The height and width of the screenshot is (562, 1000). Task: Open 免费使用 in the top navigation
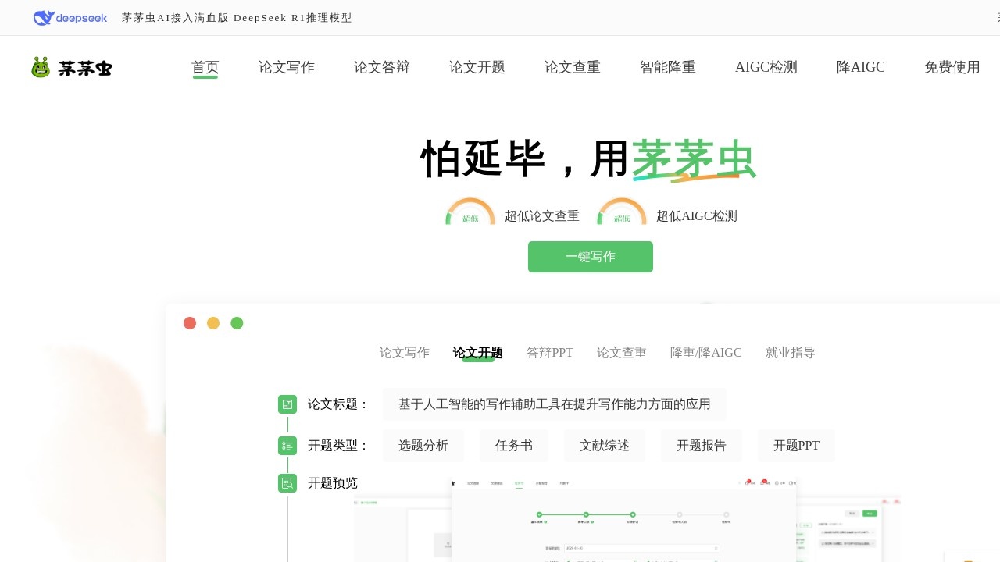tap(952, 67)
